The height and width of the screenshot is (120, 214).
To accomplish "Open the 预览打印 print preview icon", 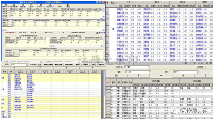I will tap(50, 6).
